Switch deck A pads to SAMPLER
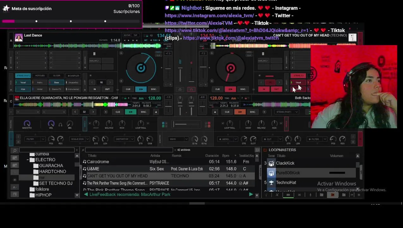The image size is (403, 228). click(73, 76)
